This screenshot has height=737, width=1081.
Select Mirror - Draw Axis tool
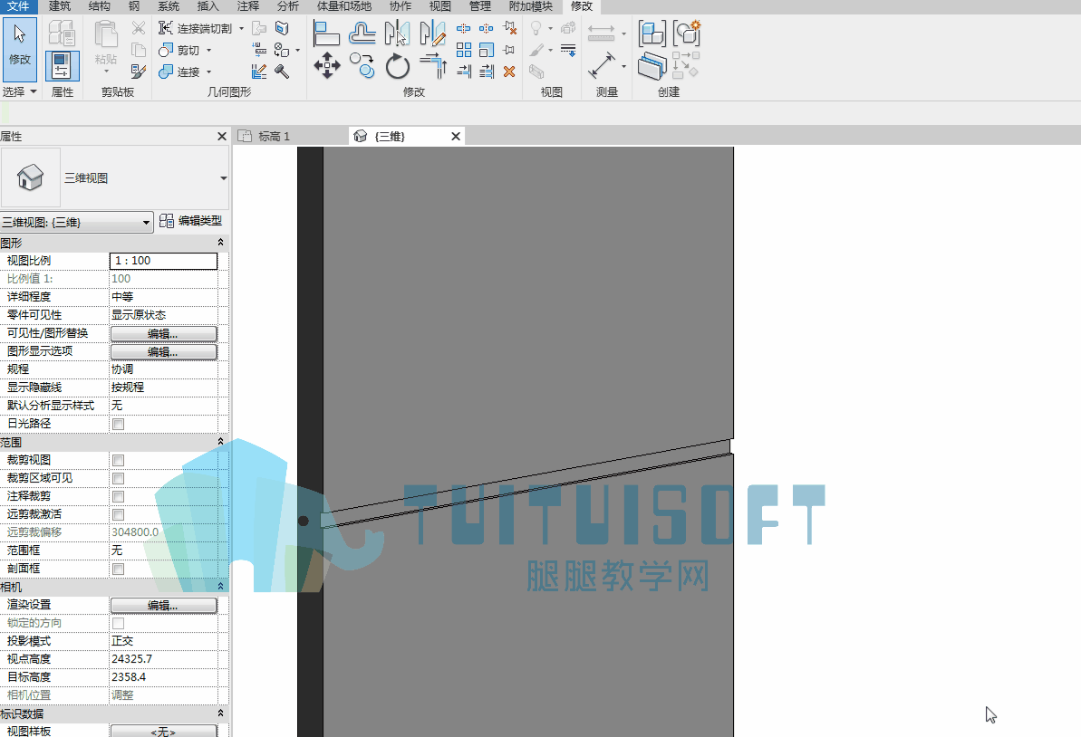coord(432,33)
